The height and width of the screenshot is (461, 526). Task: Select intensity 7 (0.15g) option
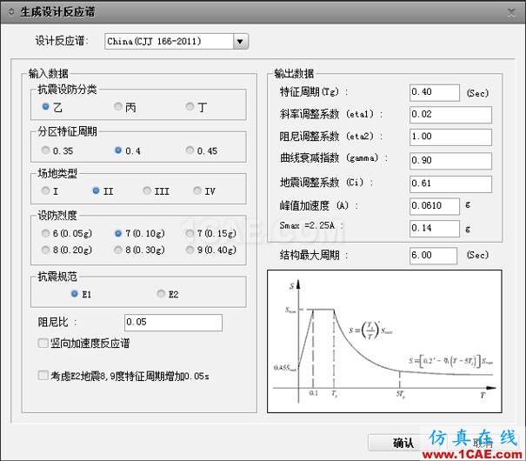click(190, 233)
